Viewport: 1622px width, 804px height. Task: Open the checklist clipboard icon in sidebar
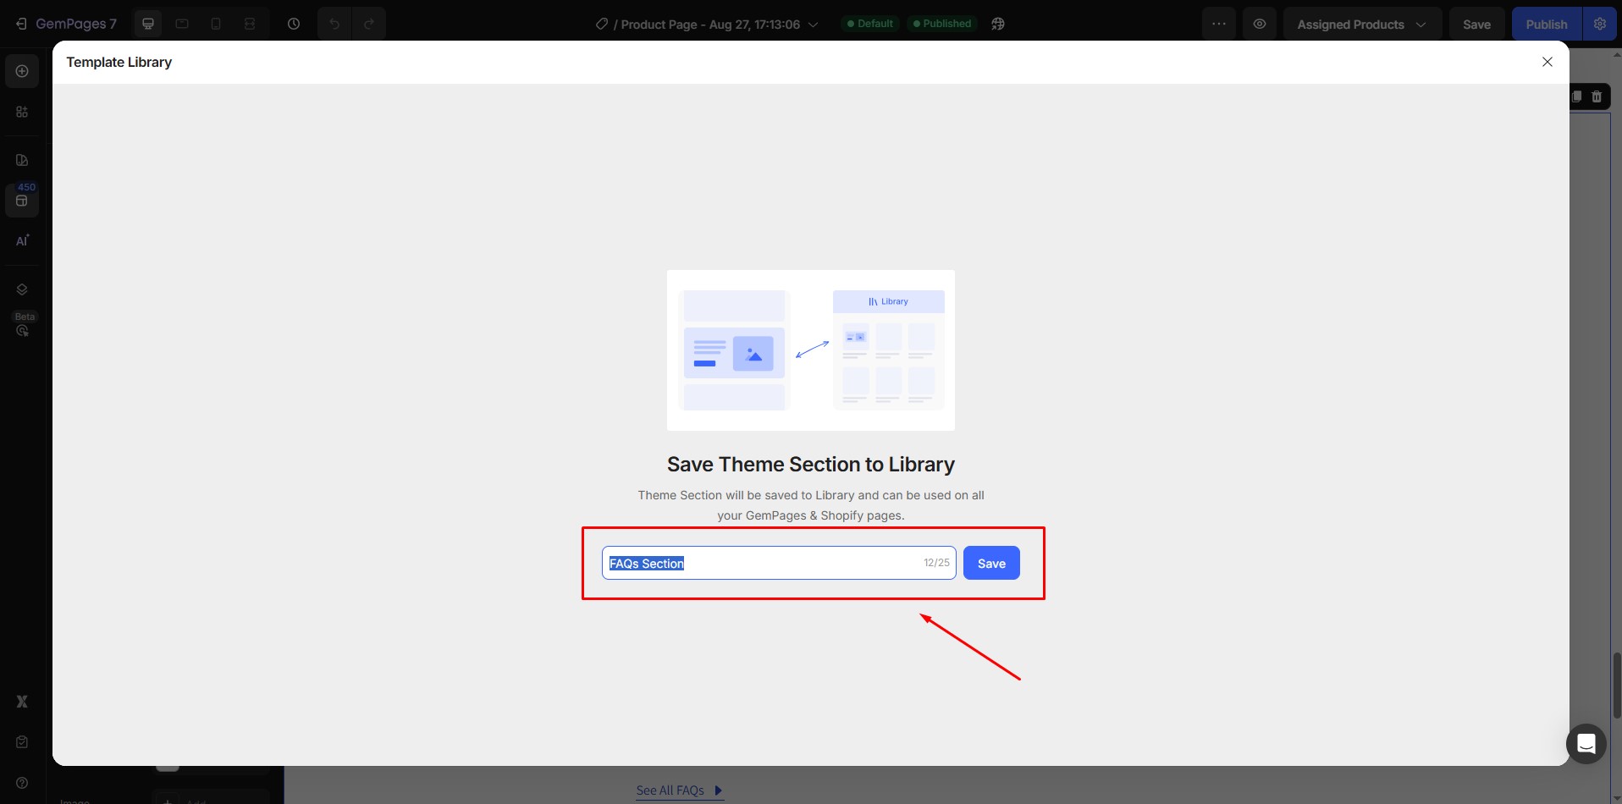(22, 742)
